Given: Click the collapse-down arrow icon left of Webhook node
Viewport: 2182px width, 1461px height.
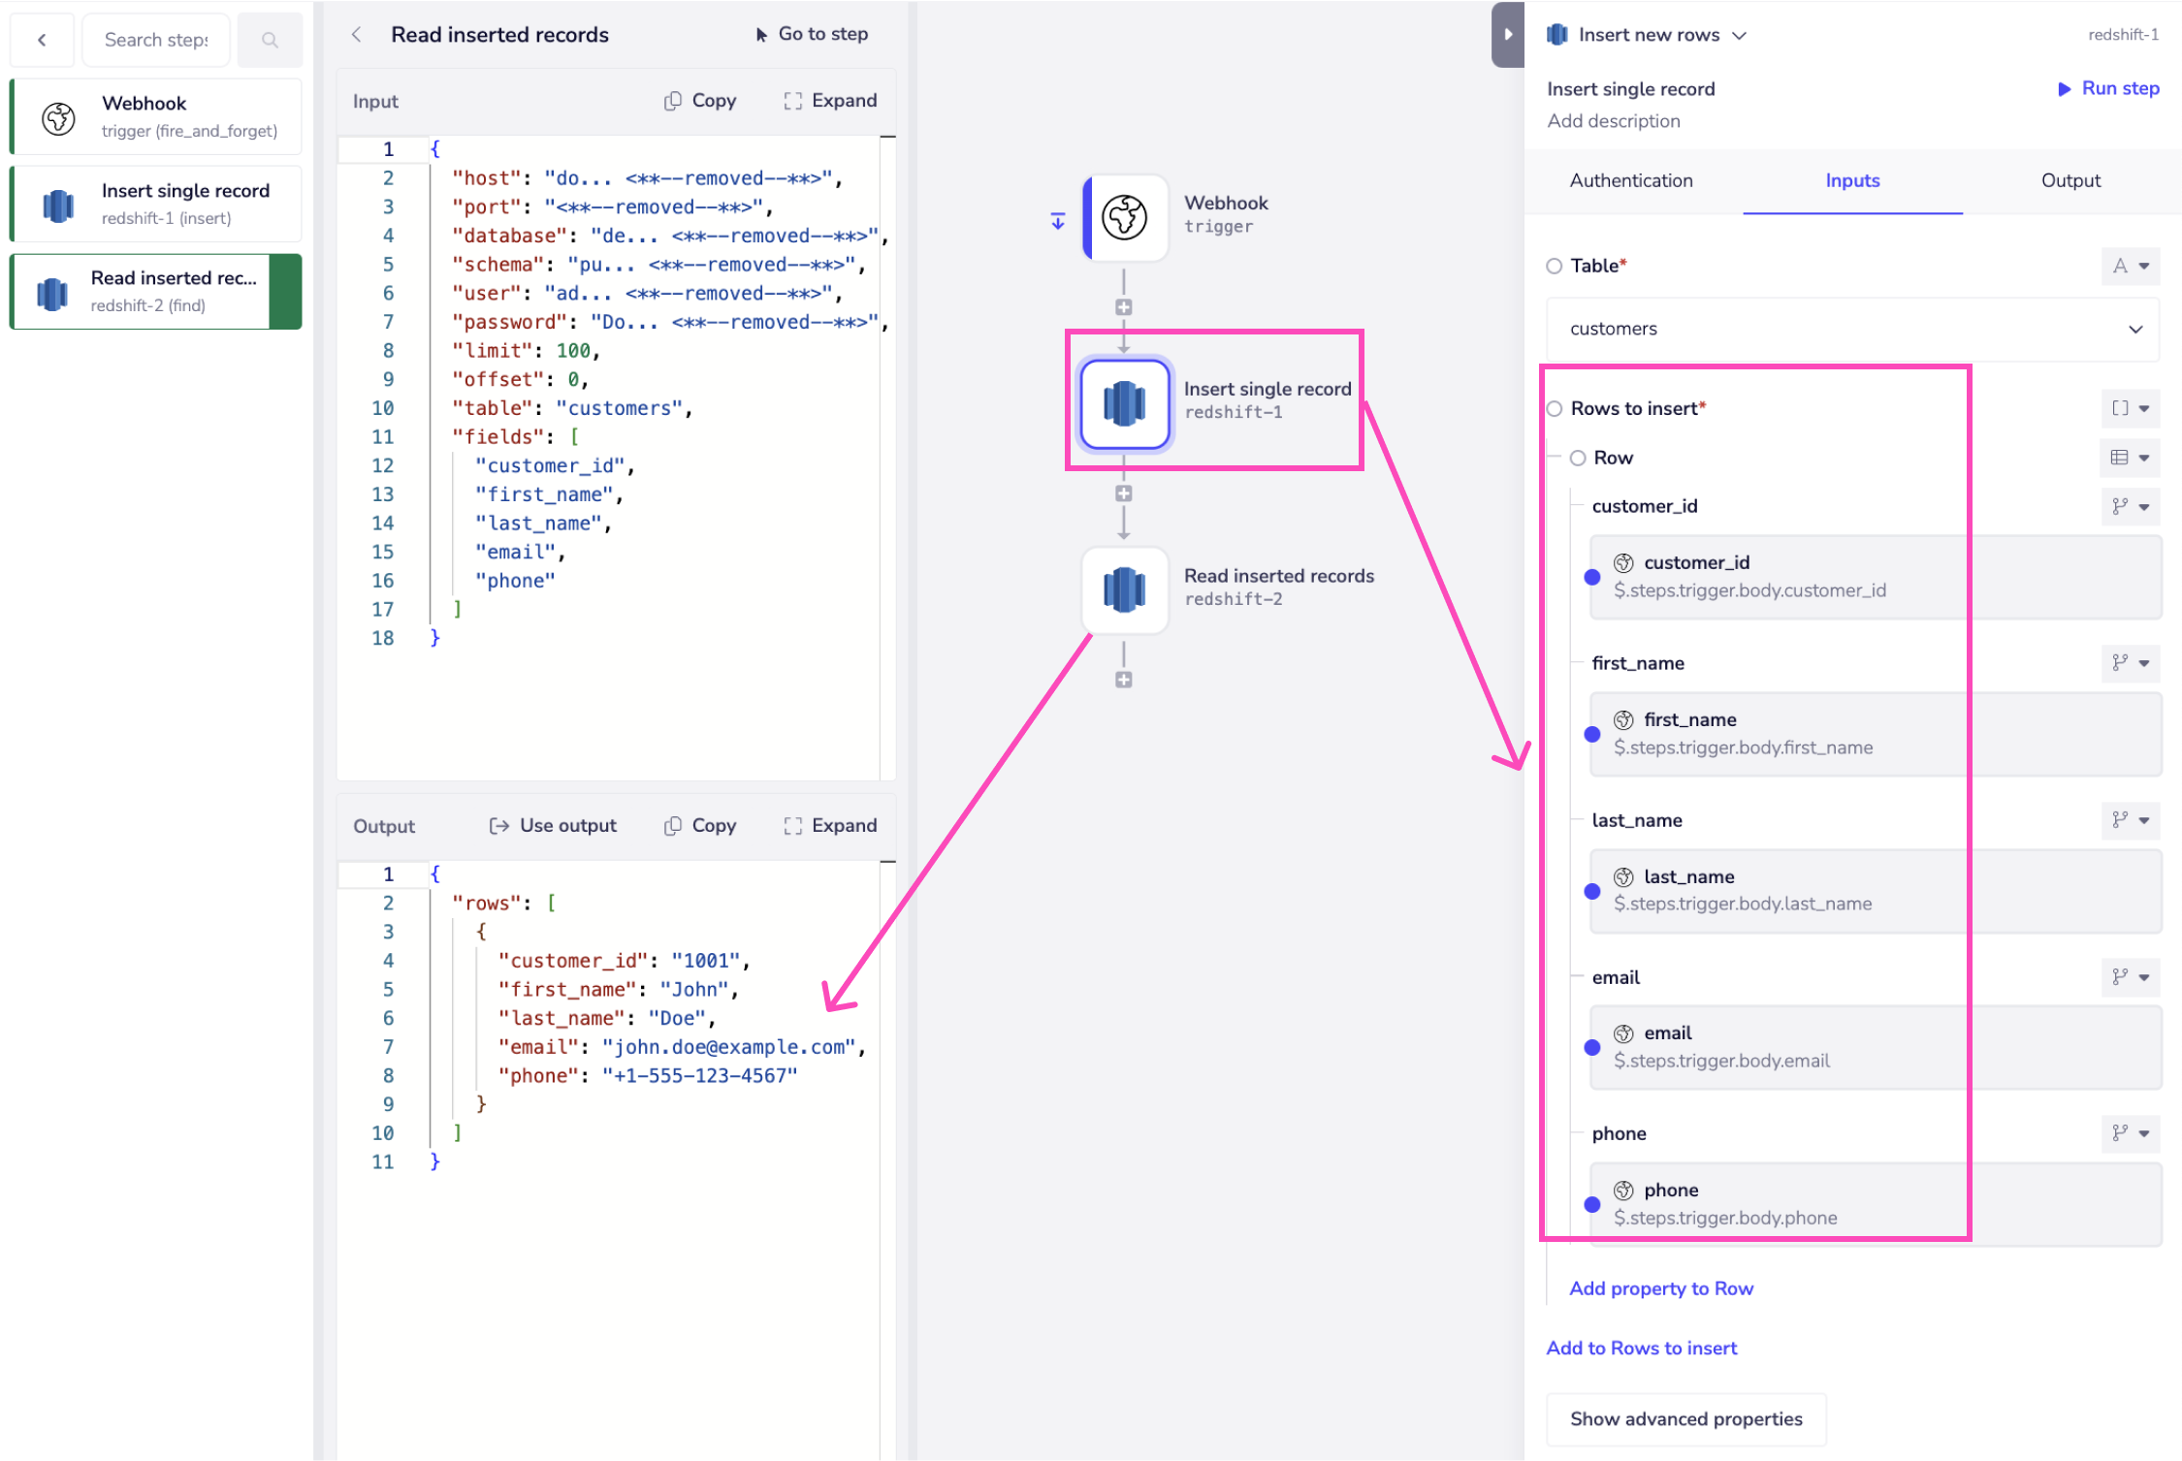Looking at the screenshot, I should coord(1058,221).
